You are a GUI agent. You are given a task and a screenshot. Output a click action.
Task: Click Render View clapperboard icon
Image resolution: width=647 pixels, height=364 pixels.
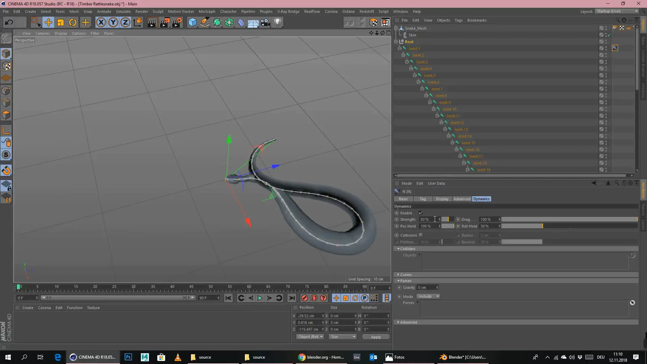[x=152, y=23]
